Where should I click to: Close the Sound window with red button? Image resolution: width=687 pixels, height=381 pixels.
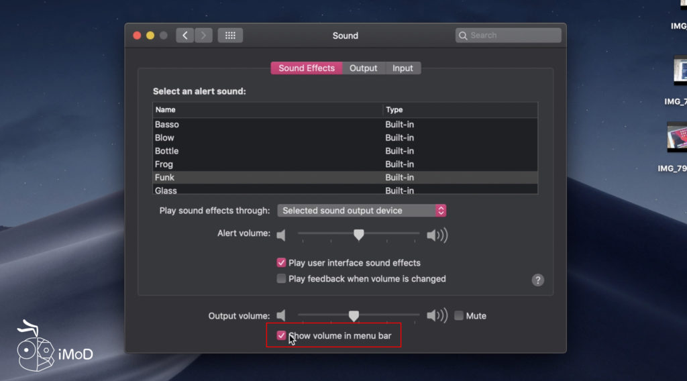[x=137, y=36]
